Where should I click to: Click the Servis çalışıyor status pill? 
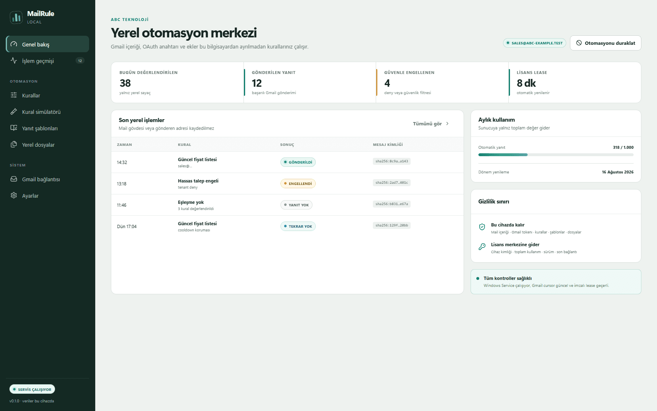pos(32,389)
